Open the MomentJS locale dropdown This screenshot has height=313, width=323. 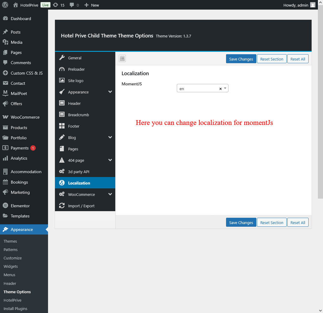click(225, 88)
